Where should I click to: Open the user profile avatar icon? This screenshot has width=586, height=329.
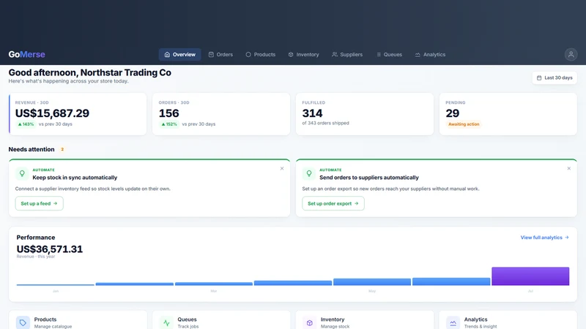pyautogui.click(x=571, y=54)
